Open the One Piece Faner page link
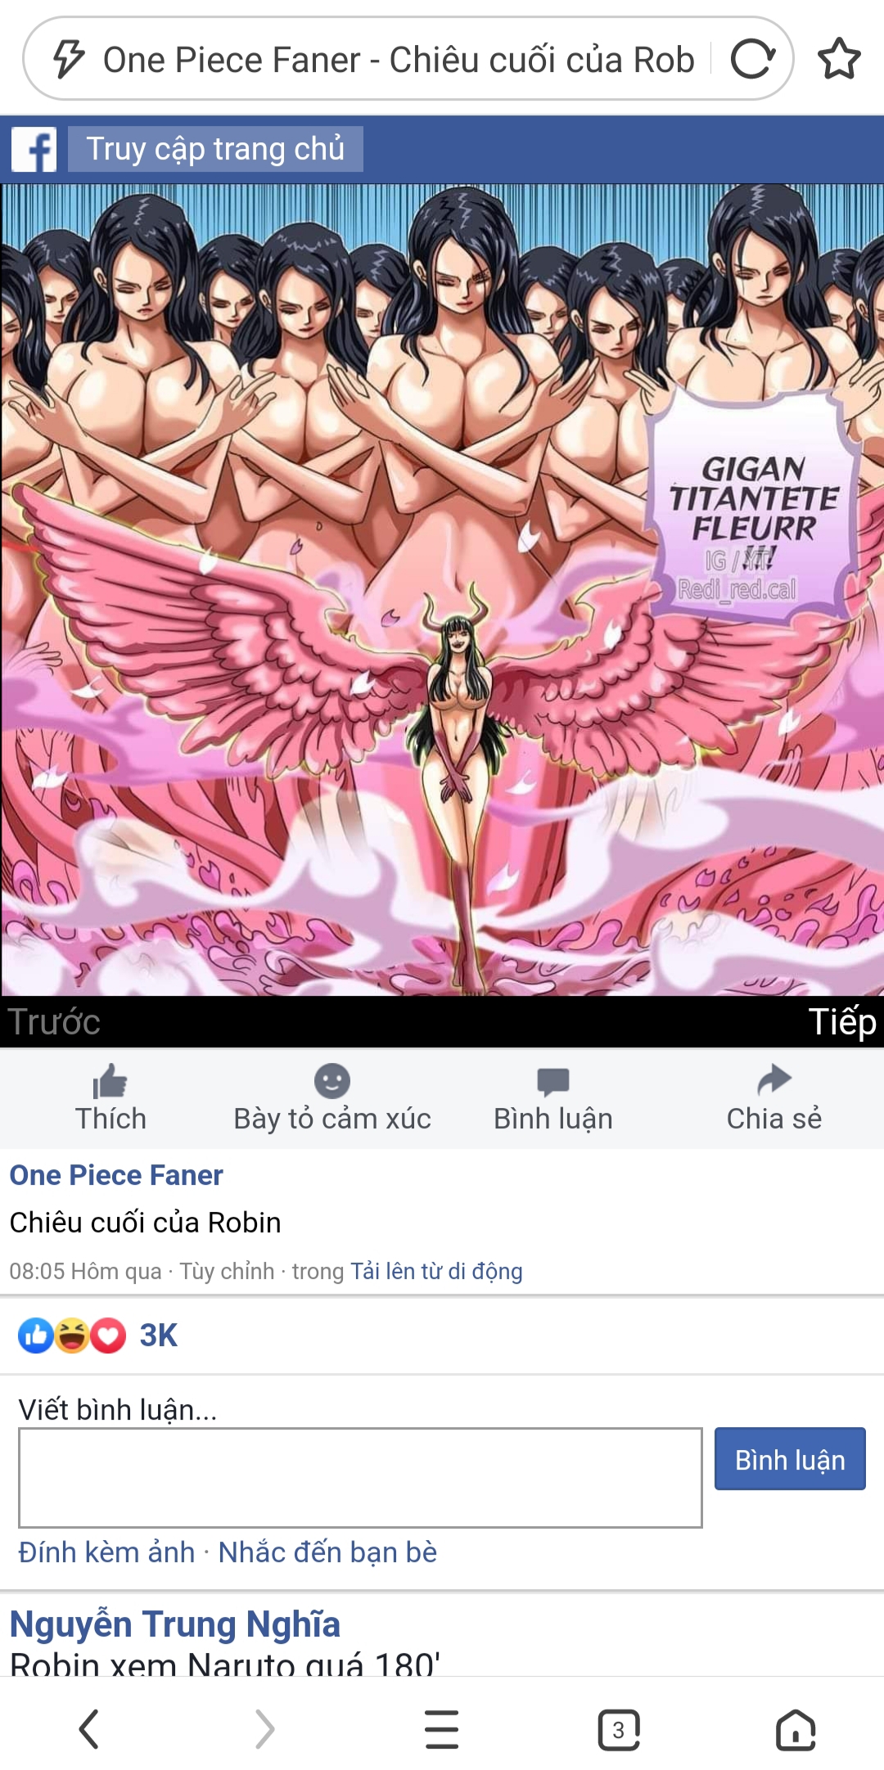The height and width of the screenshot is (1770, 884). coord(116,1175)
